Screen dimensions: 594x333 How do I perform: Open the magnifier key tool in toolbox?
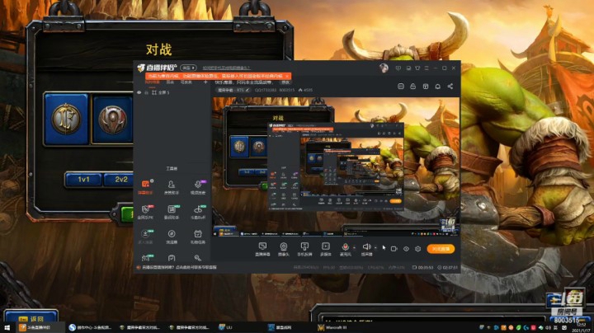pos(198,258)
